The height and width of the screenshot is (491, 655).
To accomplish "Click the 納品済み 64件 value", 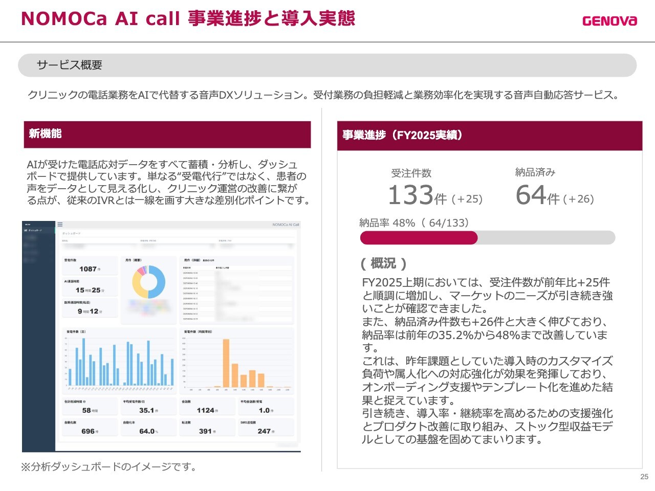I will [537, 195].
